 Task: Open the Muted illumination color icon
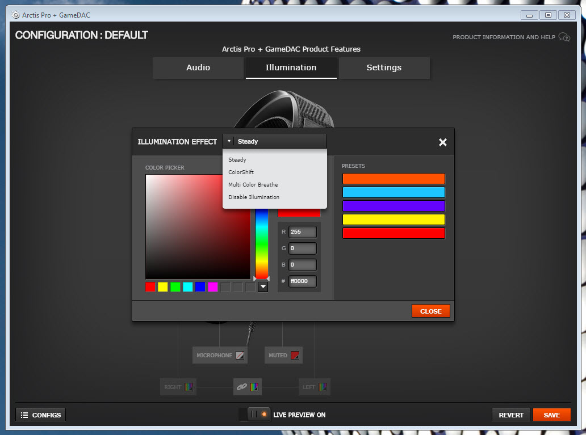coord(295,355)
